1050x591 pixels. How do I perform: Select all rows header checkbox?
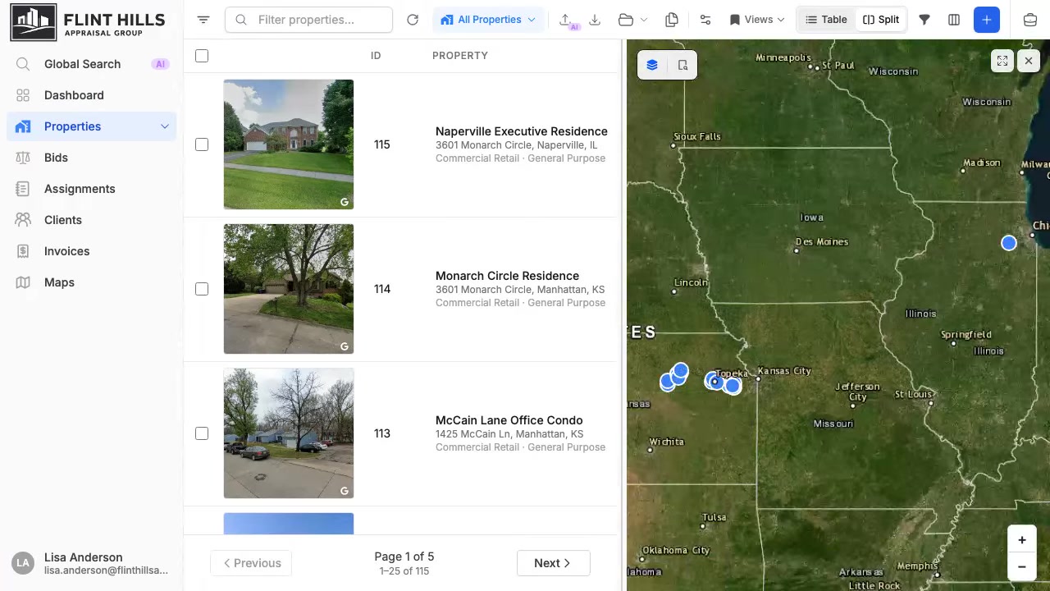202,56
